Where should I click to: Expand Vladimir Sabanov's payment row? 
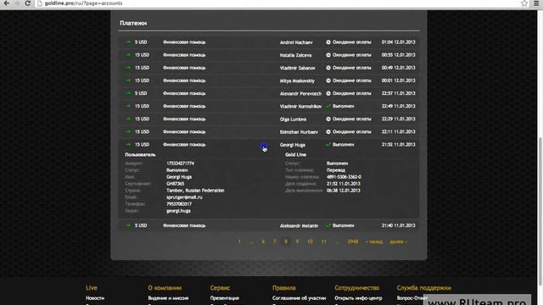pos(269,68)
